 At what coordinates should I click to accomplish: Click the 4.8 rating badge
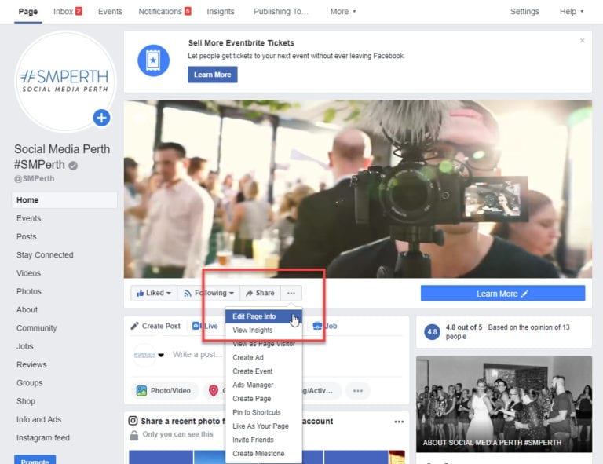pos(433,332)
